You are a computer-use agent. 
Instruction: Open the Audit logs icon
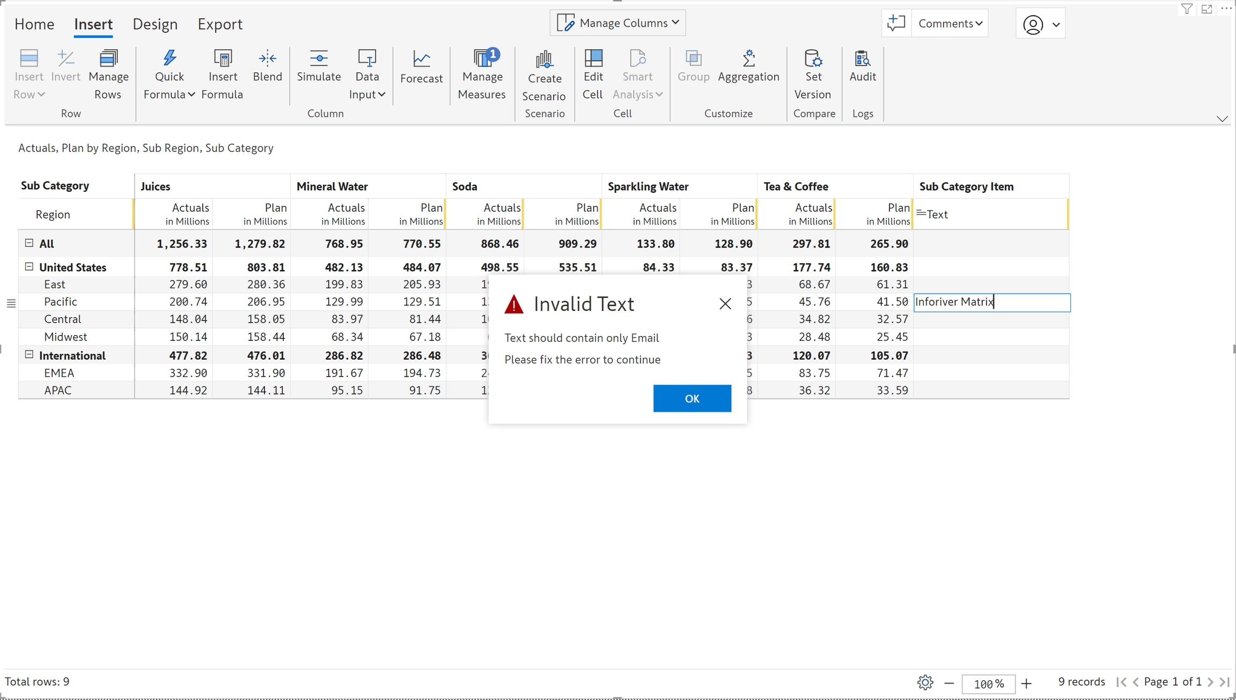click(x=862, y=58)
